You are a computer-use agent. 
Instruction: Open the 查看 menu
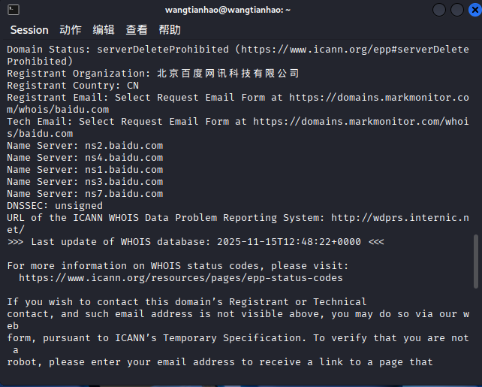137,30
